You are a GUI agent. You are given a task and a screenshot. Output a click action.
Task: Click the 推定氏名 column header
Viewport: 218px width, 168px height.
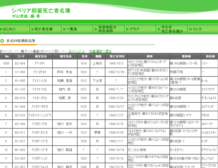coord(40,56)
